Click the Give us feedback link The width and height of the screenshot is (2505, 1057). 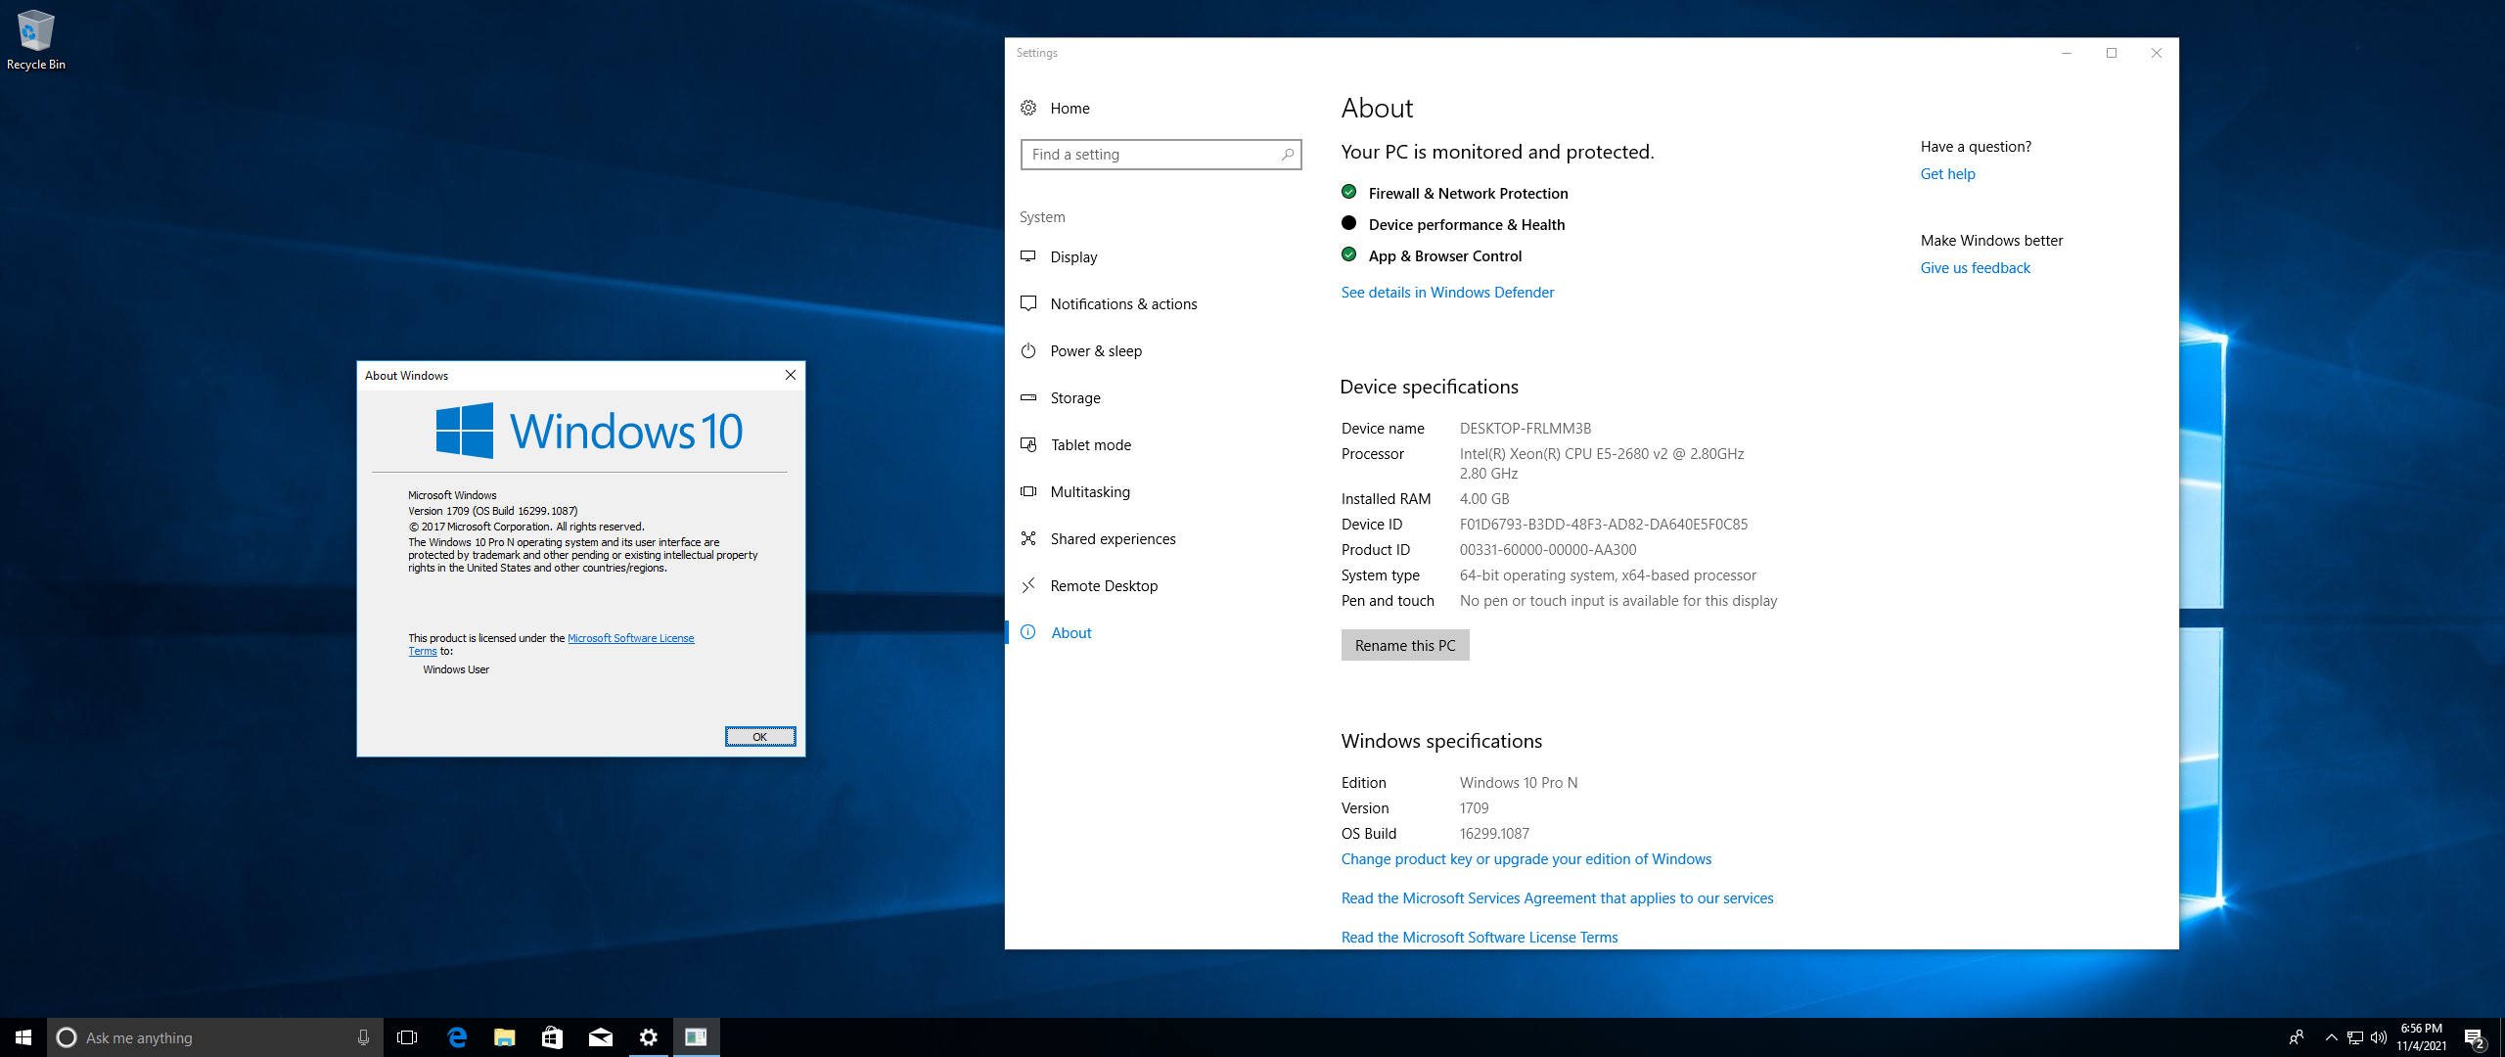[1975, 267]
